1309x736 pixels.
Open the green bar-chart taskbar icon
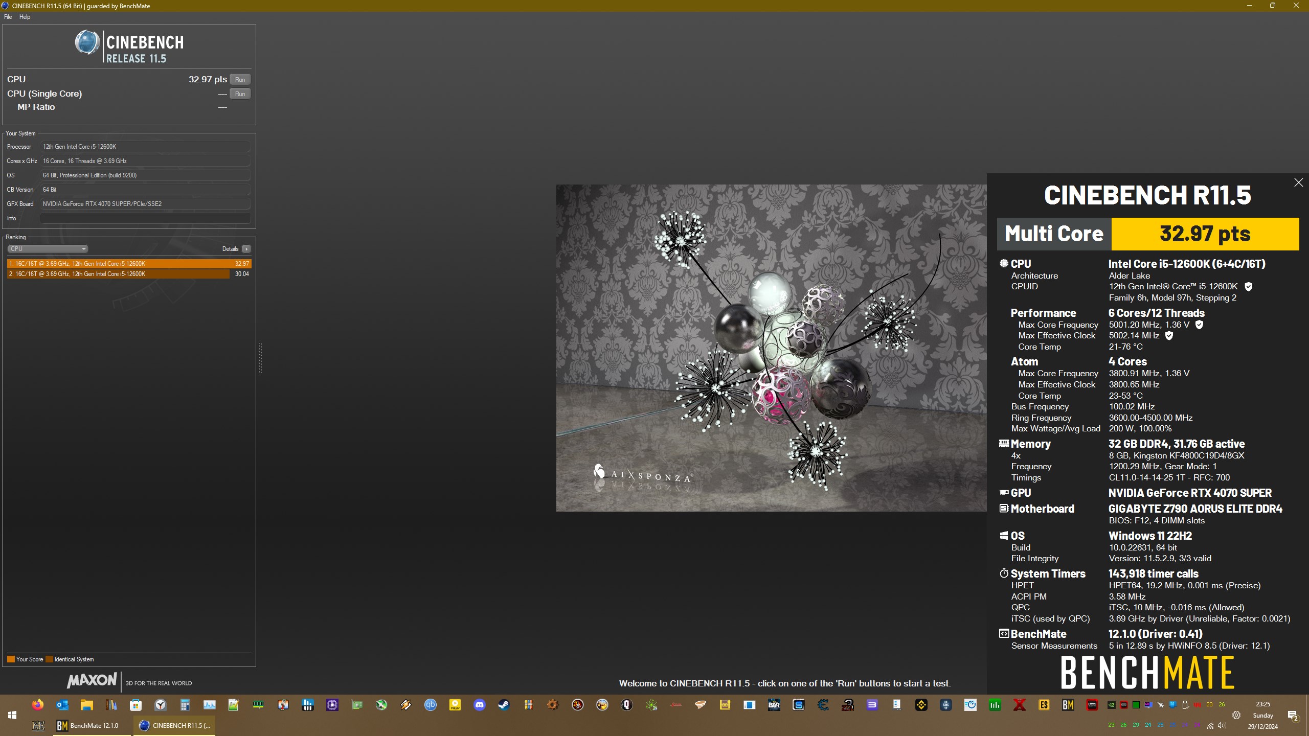coord(995,705)
